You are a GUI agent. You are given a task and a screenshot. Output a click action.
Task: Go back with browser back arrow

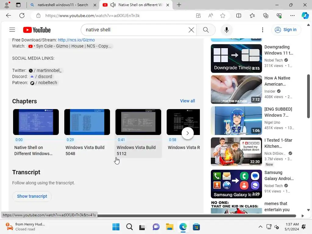tap(9, 16)
